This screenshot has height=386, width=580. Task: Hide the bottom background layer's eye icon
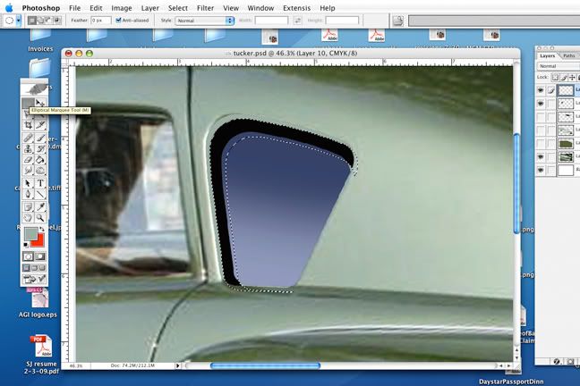[x=541, y=171]
